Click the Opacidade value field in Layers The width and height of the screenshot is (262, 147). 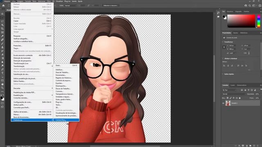pos(257,94)
